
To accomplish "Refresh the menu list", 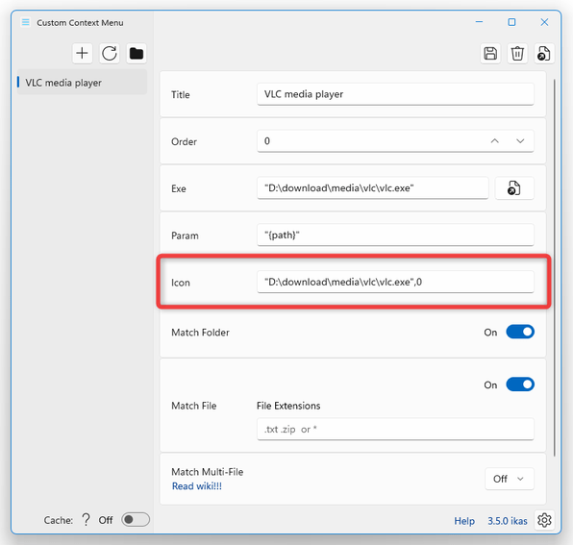I will [110, 53].
